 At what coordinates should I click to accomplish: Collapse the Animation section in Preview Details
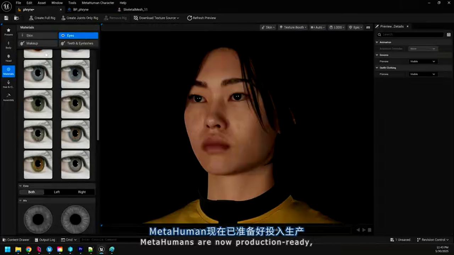tap(377, 42)
